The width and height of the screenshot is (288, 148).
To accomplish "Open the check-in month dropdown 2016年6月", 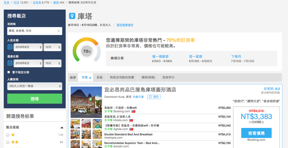I will pyautogui.click(x=28, y=47).
